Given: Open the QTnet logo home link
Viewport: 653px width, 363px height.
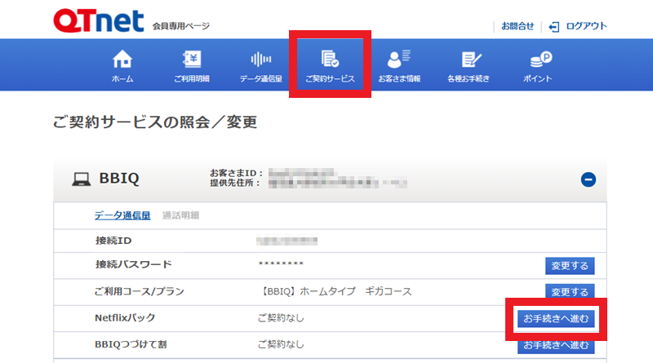Looking at the screenshot, I should [x=99, y=20].
